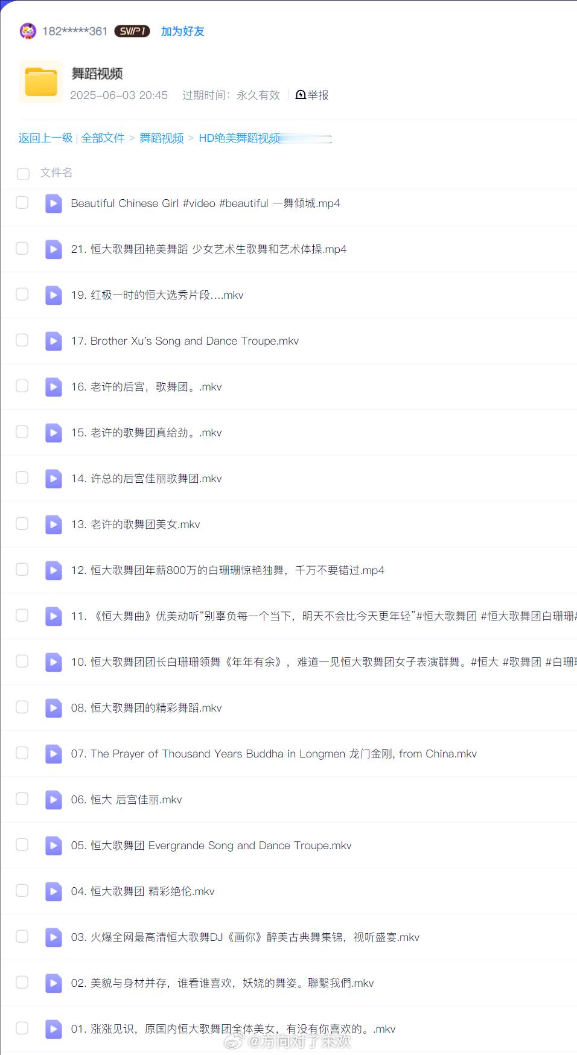Click the 文件名 column header
This screenshot has width=577, height=1055.
click(57, 173)
